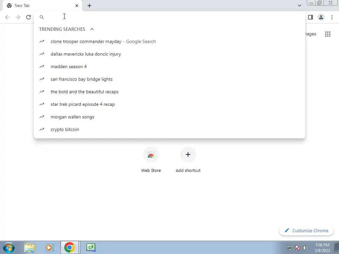Click the Show desktop strip

[x=337, y=247]
